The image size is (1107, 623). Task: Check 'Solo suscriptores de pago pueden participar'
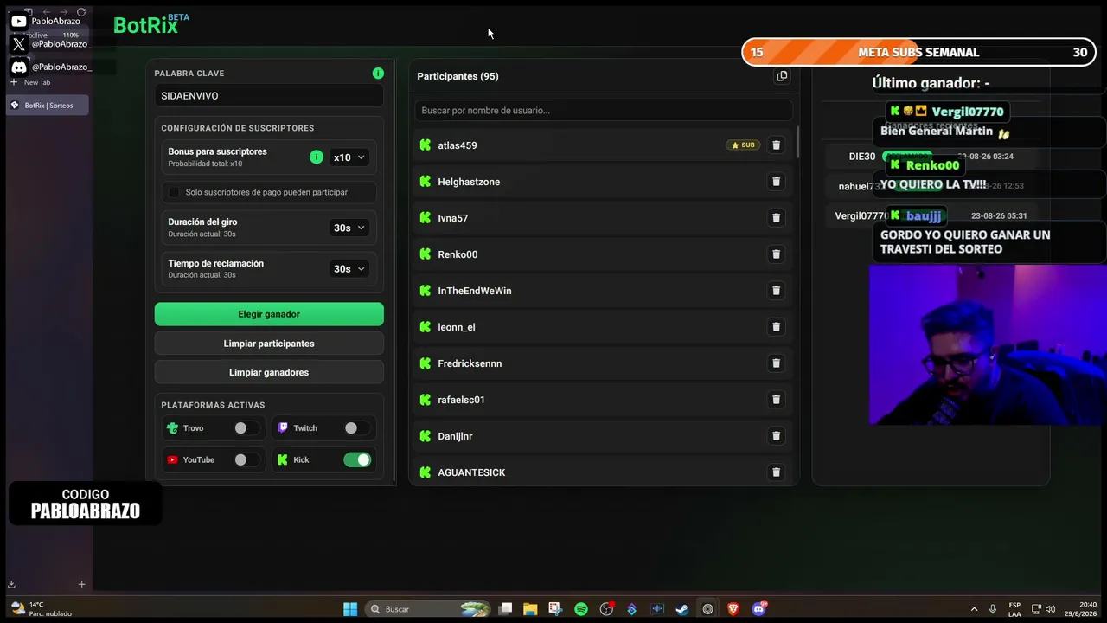pyautogui.click(x=174, y=192)
